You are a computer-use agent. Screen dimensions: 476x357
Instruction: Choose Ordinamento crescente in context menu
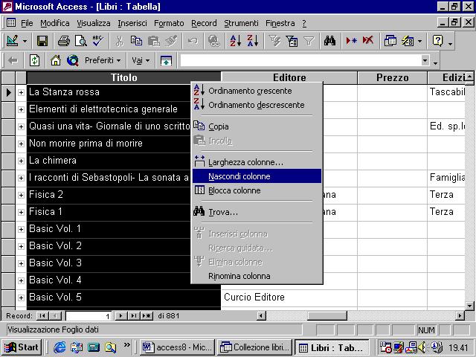tap(257, 91)
